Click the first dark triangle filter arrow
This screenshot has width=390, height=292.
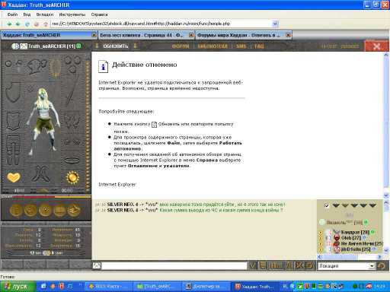click(x=336, y=205)
